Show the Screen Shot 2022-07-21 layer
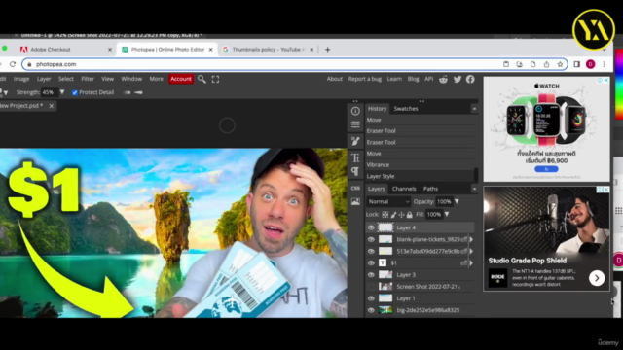The image size is (623, 350). (371, 287)
